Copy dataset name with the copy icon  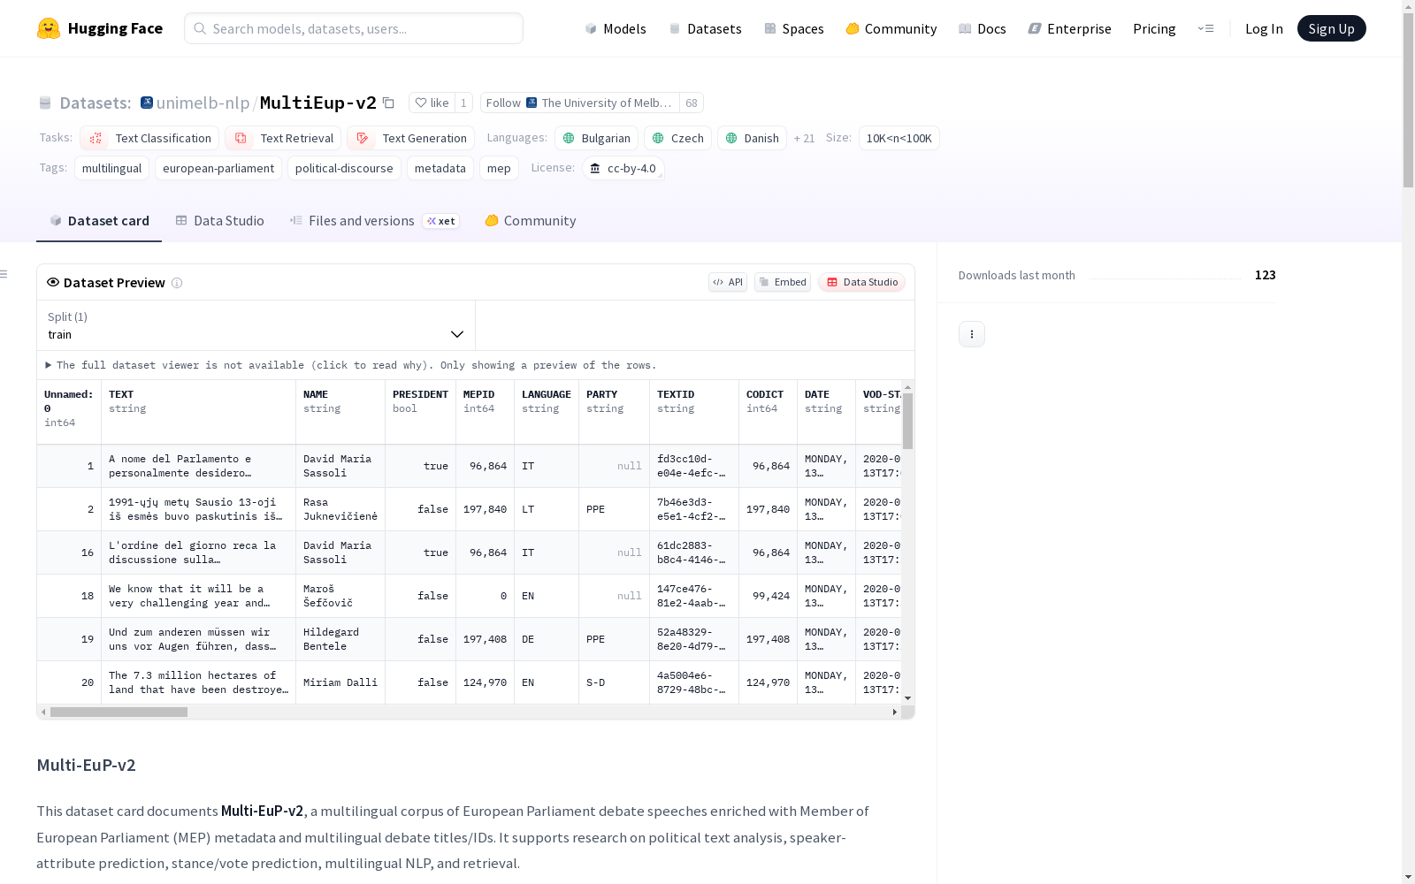(x=388, y=103)
